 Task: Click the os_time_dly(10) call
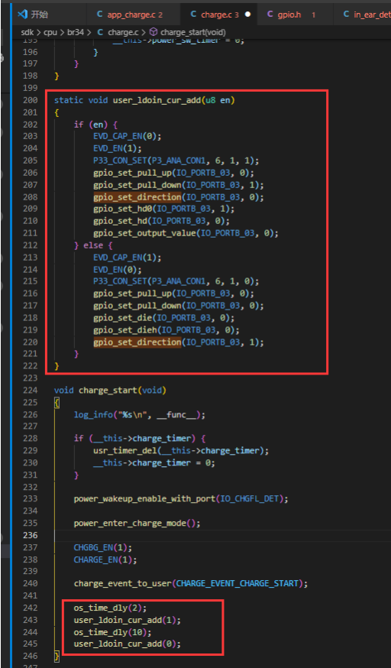click(113, 632)
